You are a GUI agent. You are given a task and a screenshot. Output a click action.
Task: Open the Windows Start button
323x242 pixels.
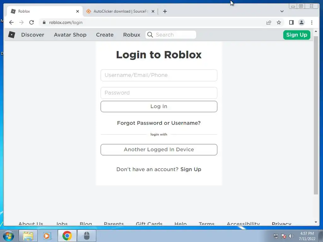pyautogui.click(x=9, y=236)
